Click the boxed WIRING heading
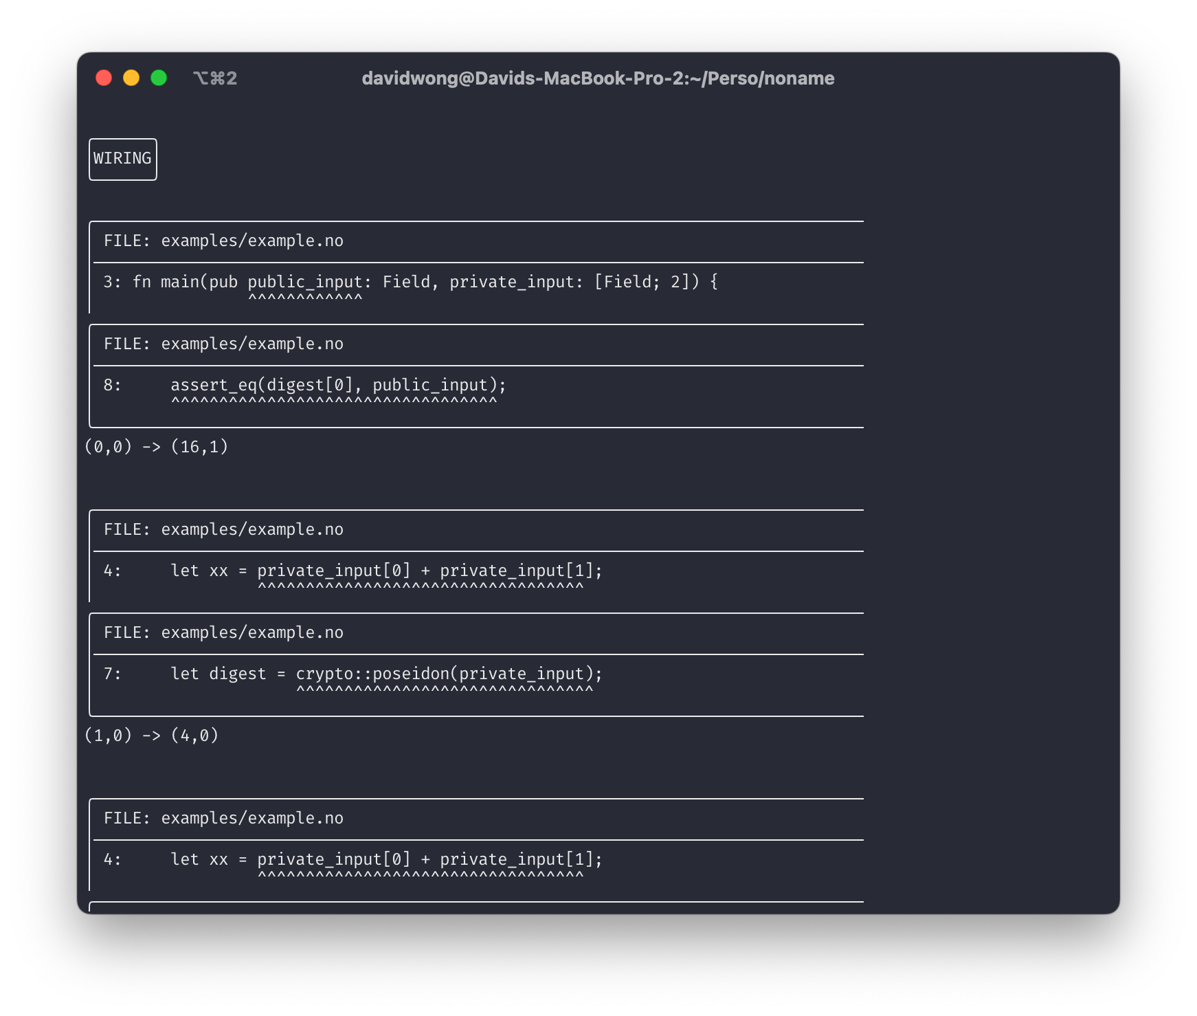The image size is (1197, 1016). (123, 159)
